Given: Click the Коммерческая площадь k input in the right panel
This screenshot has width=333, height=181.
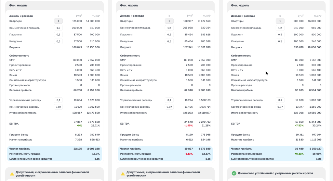Looking at the screenshot, I should click(x=280, y=28).
